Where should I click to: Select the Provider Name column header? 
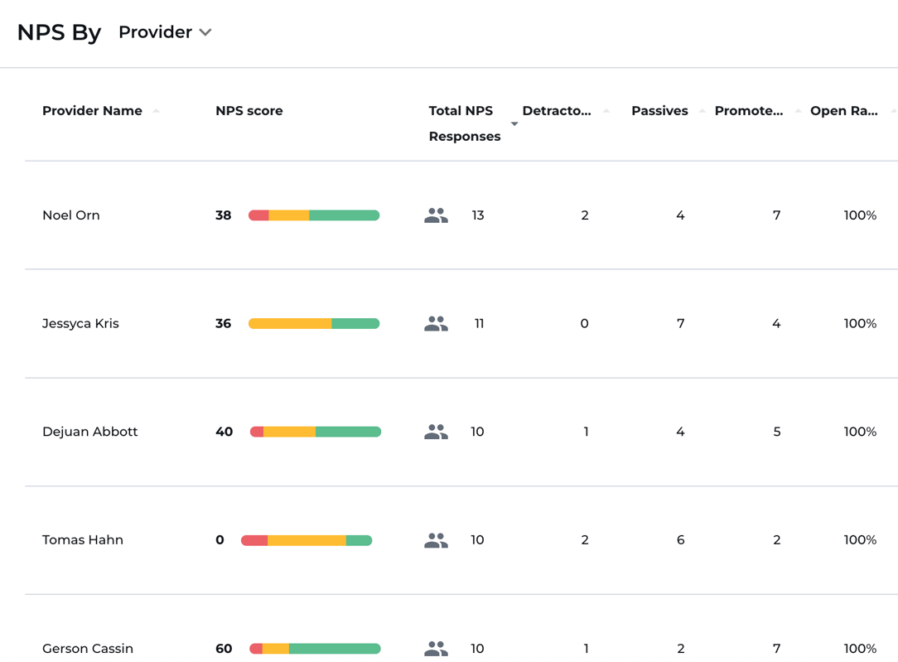pyautogui.click(x=92, y=110)
